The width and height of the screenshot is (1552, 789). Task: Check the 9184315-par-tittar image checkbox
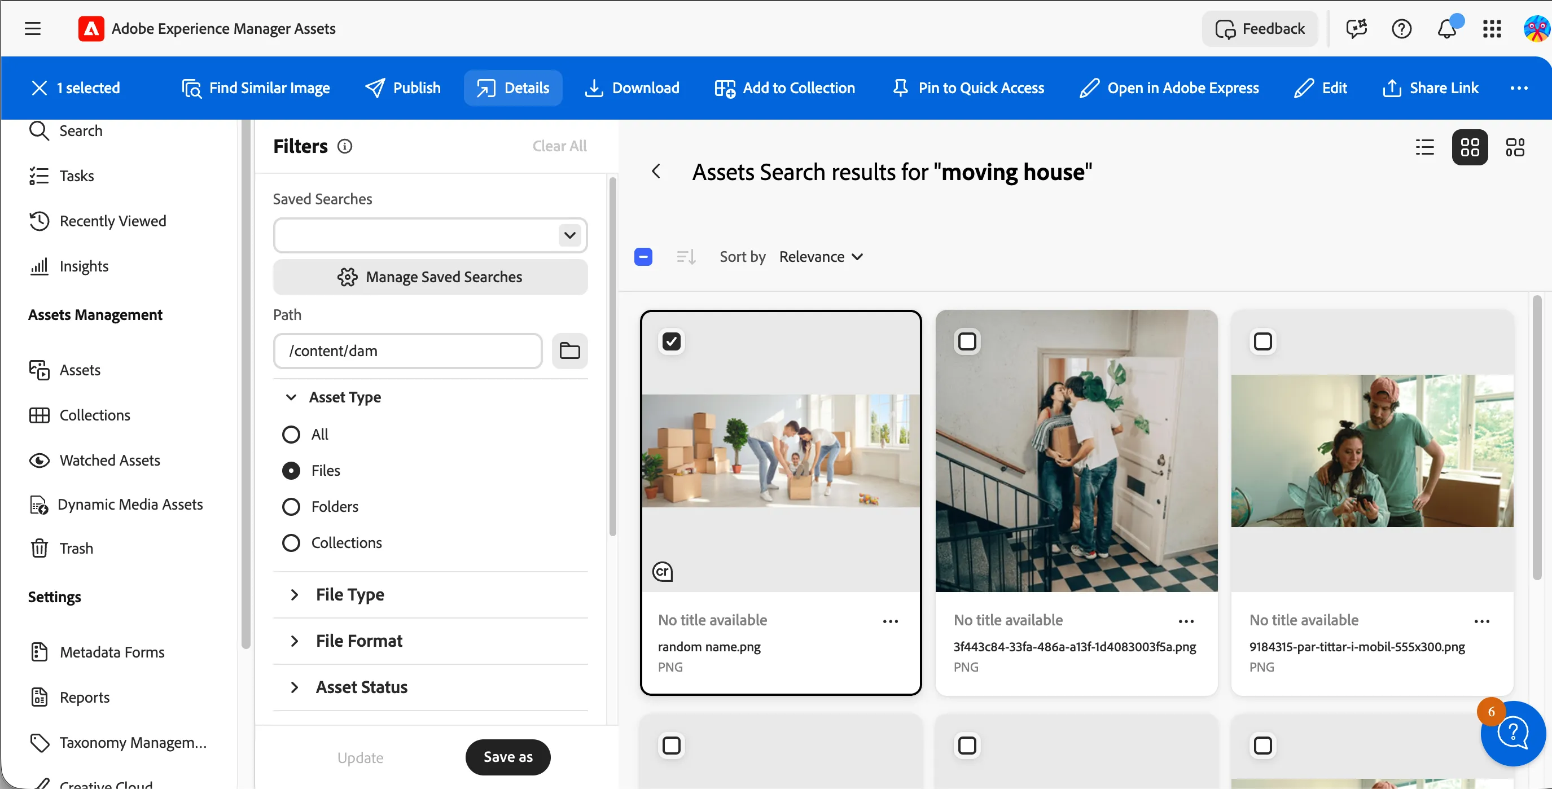pos(1263,341)
